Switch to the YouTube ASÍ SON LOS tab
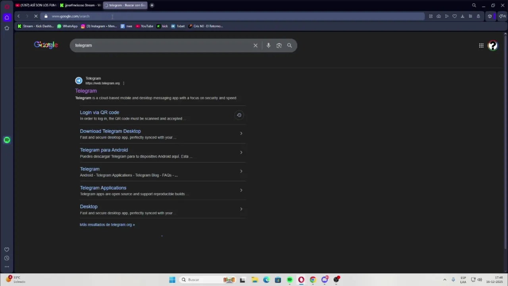 pos(36,5)
